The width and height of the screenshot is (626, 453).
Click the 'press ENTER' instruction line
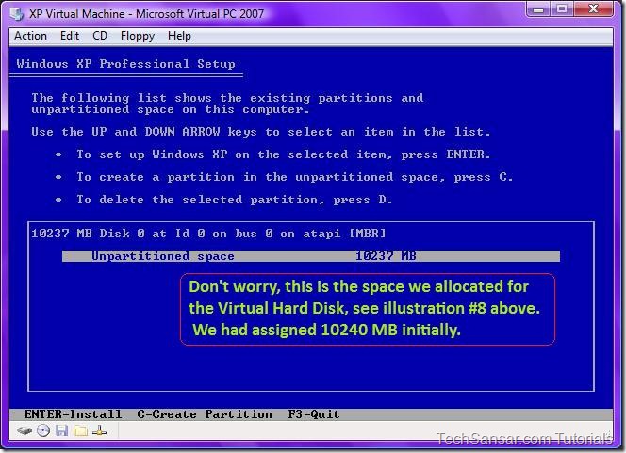pyautogui.click(x=284, y=154)
